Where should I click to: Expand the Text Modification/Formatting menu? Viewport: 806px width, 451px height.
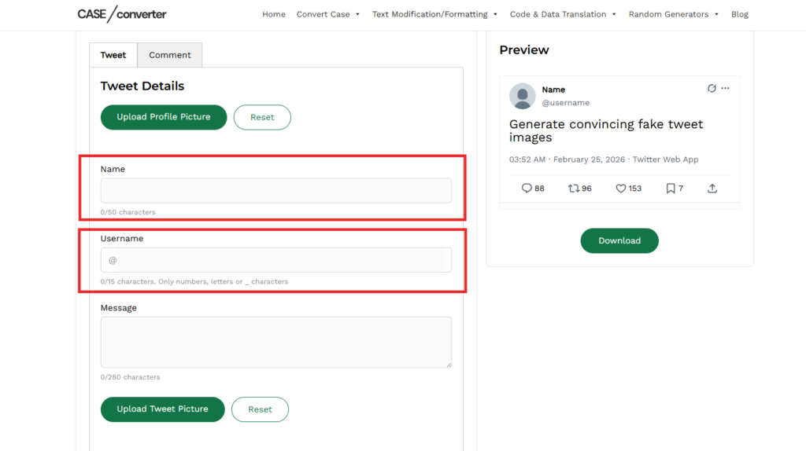pos(434,14)
